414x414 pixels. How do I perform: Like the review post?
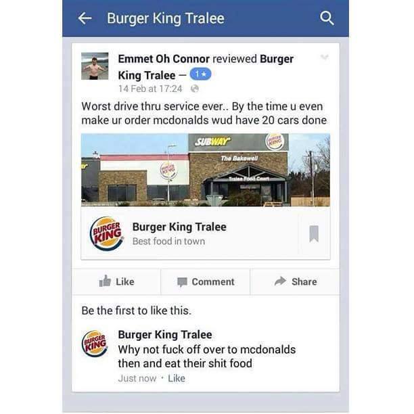click(116, 281)
